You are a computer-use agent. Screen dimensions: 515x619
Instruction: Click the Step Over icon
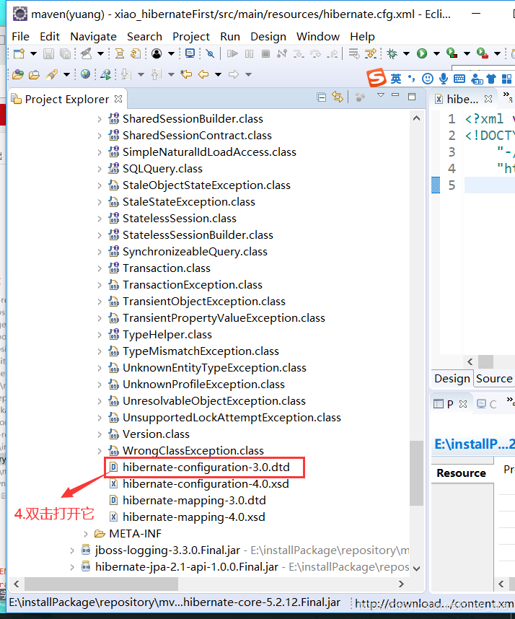coord(315,53)
